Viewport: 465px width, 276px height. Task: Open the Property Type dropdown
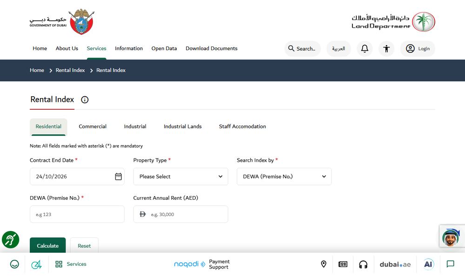(x=180, y=177)
